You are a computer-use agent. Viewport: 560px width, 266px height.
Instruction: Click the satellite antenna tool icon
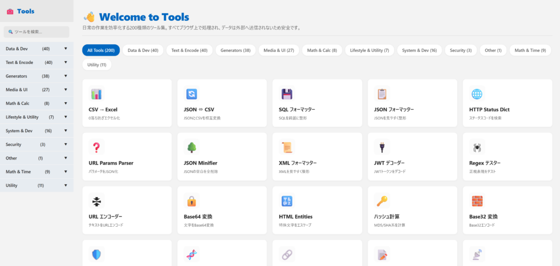click(x=477, y=255)
